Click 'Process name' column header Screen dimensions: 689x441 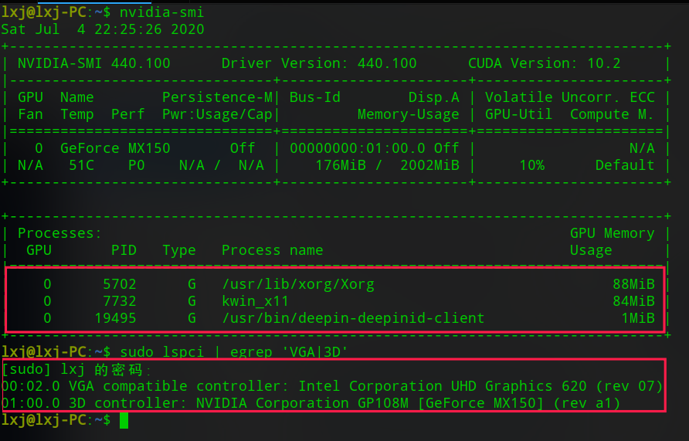point(272,250)
